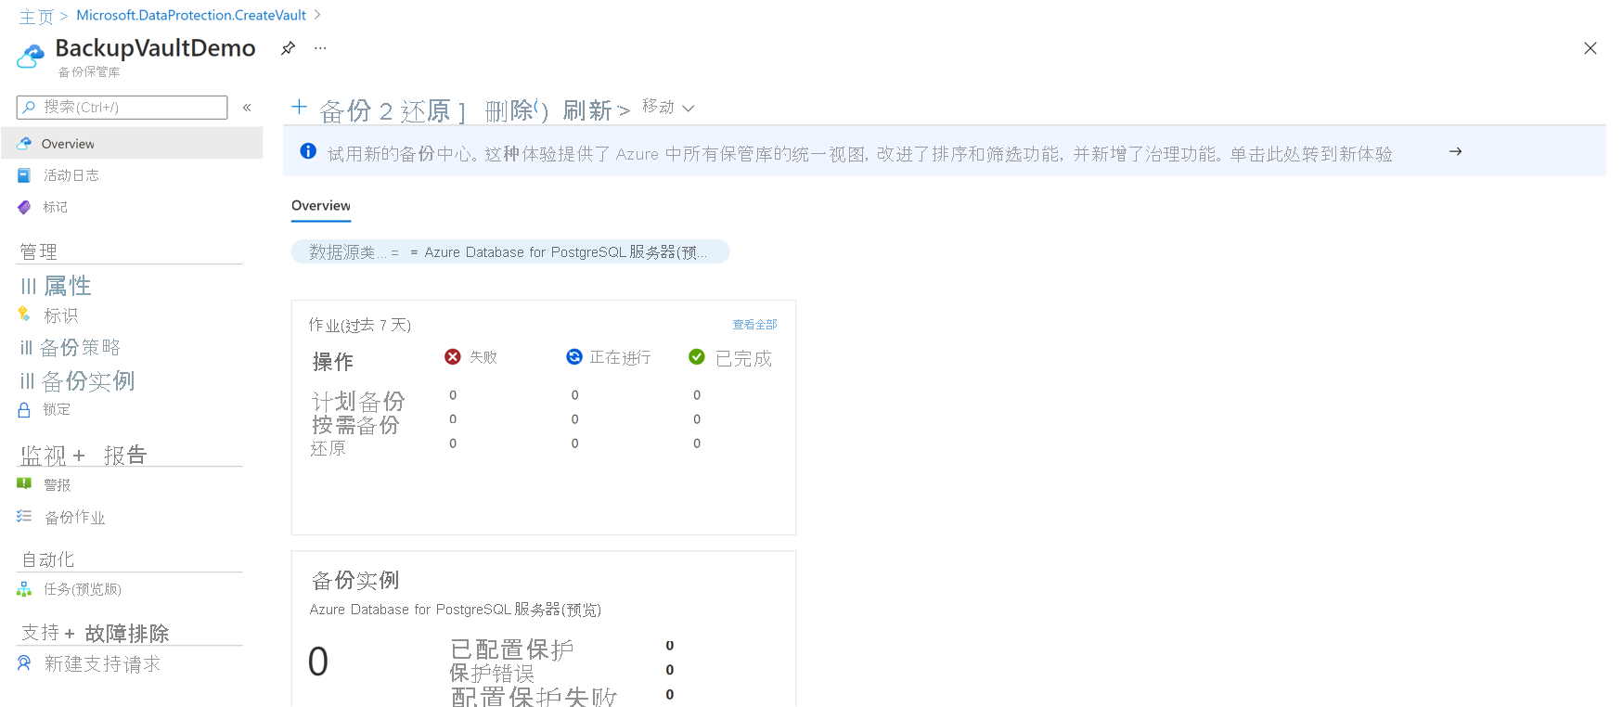The image size is (1623, 707).
Task: Click the padlock 锁定 icon
Action: (x=24, y=409)
